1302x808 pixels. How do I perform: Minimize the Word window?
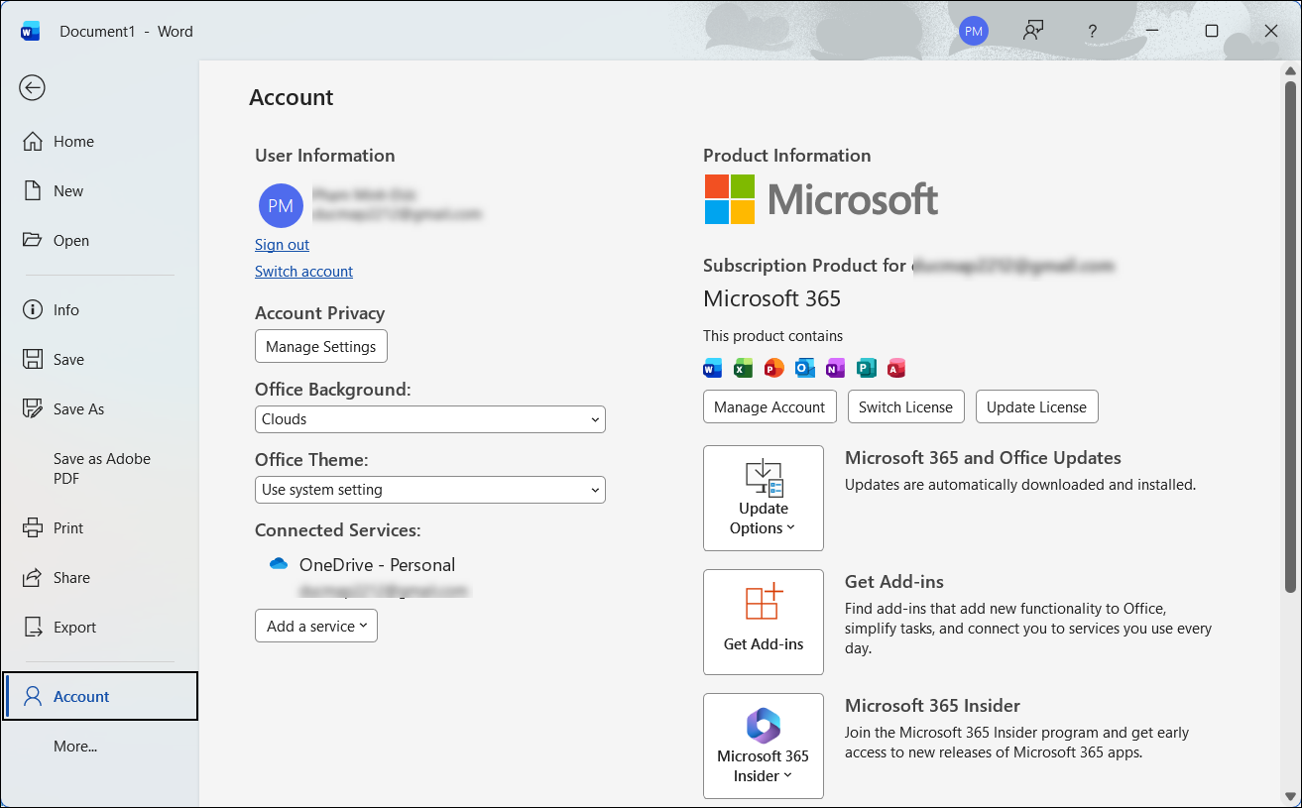[x=1152, y=32]
